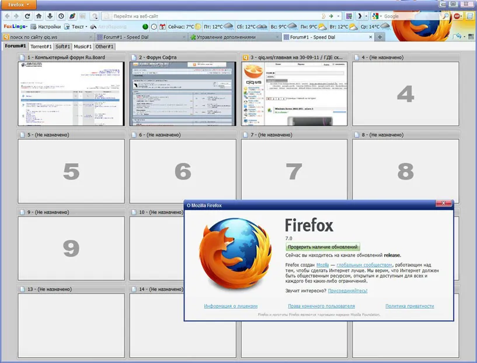The width and height of the screenshot is (477, 363).
Task: Select the Torrent#1 speed dial group
Action: [x=41, y=46]
